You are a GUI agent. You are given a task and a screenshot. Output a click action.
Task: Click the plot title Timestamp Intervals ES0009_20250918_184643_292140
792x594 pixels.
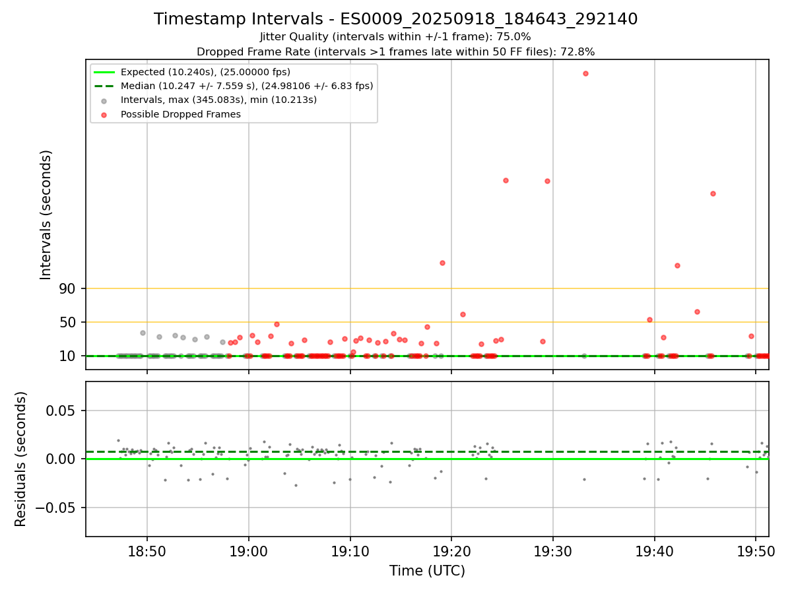[x=396, y=19]
